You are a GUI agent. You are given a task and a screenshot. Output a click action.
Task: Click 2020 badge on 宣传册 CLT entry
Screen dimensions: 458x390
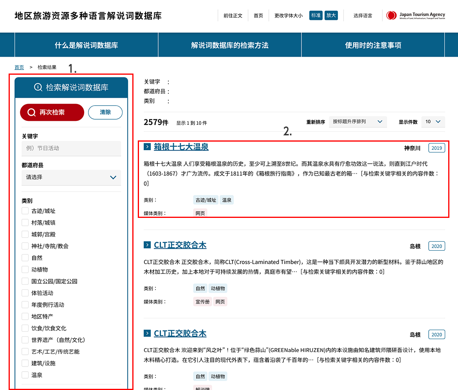437,246
